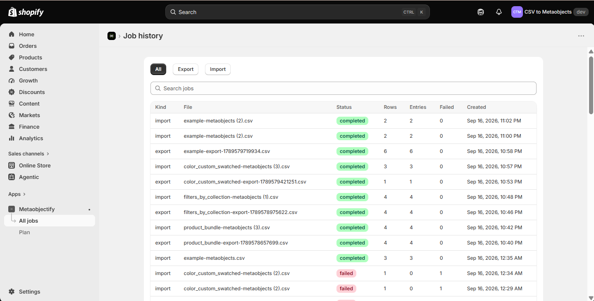Click example-export-1789579719934.csv file name

(x=227, y=151)
